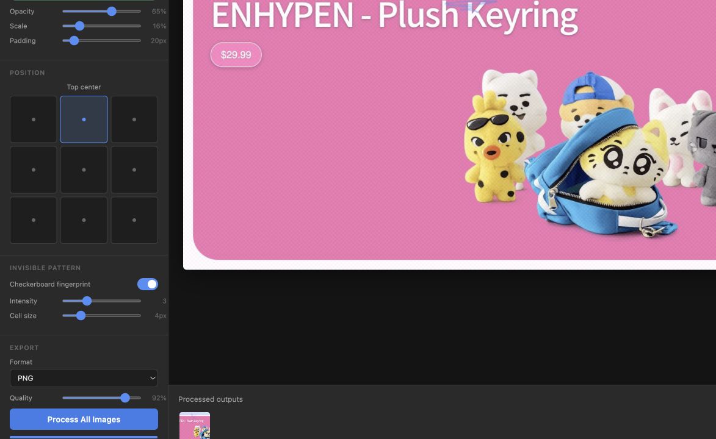The image size is (716, 439).
Task: Click the $29.99 price badge
Action: click(x=236, y=55)
